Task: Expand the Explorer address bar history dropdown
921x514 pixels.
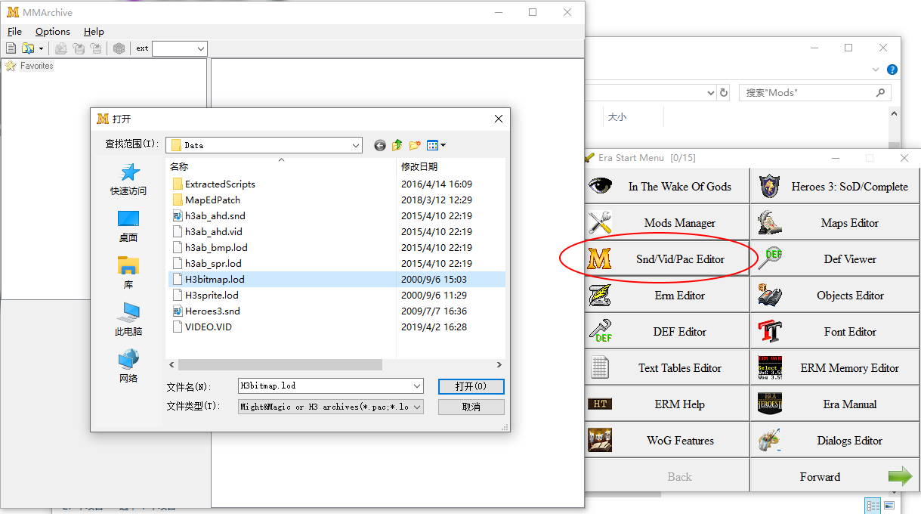Action: (710, 92)
